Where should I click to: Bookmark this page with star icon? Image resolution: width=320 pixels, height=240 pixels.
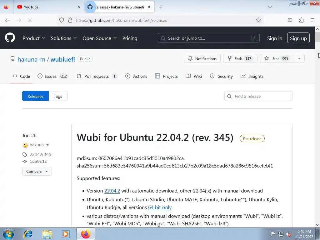pyautogui.click(x=258, y=20)
